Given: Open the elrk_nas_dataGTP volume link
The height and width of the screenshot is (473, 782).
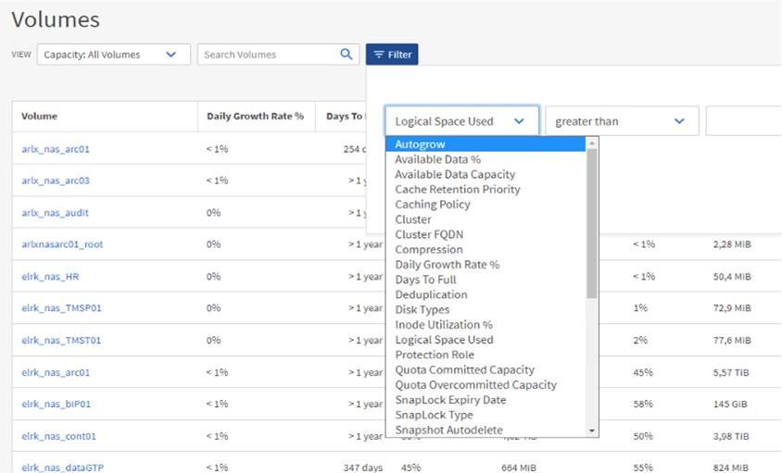Looking at the screenshot, I should pos(62,467).
